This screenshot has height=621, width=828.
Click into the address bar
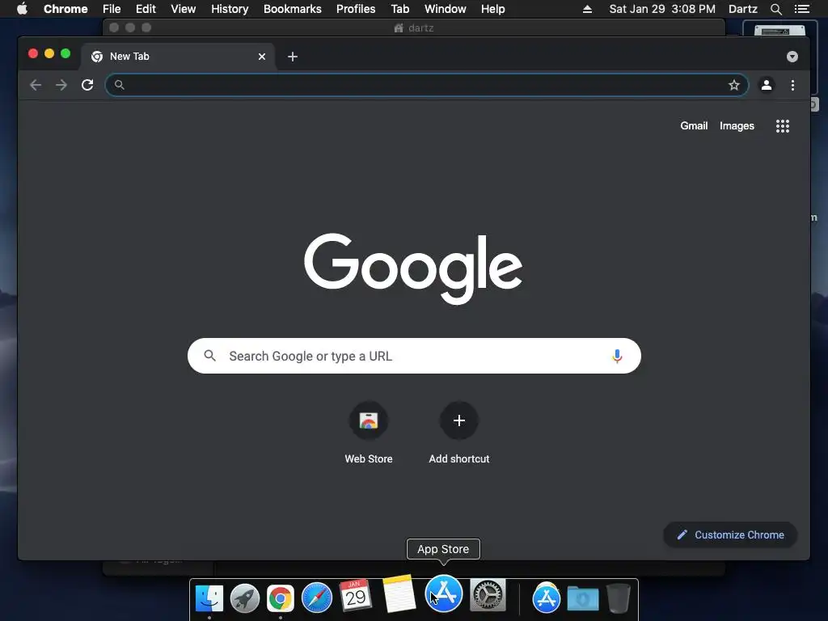[x=427, y=85]
